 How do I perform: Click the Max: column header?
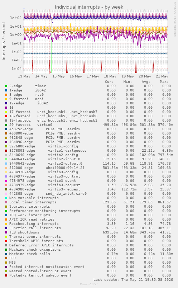[x=164, y=82]
